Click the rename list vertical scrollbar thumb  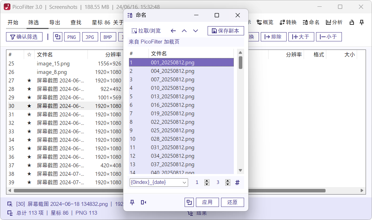[240, 63]
